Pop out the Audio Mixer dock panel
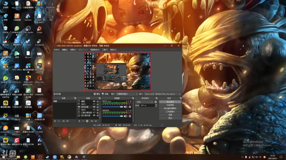 (x=133, y=98)
